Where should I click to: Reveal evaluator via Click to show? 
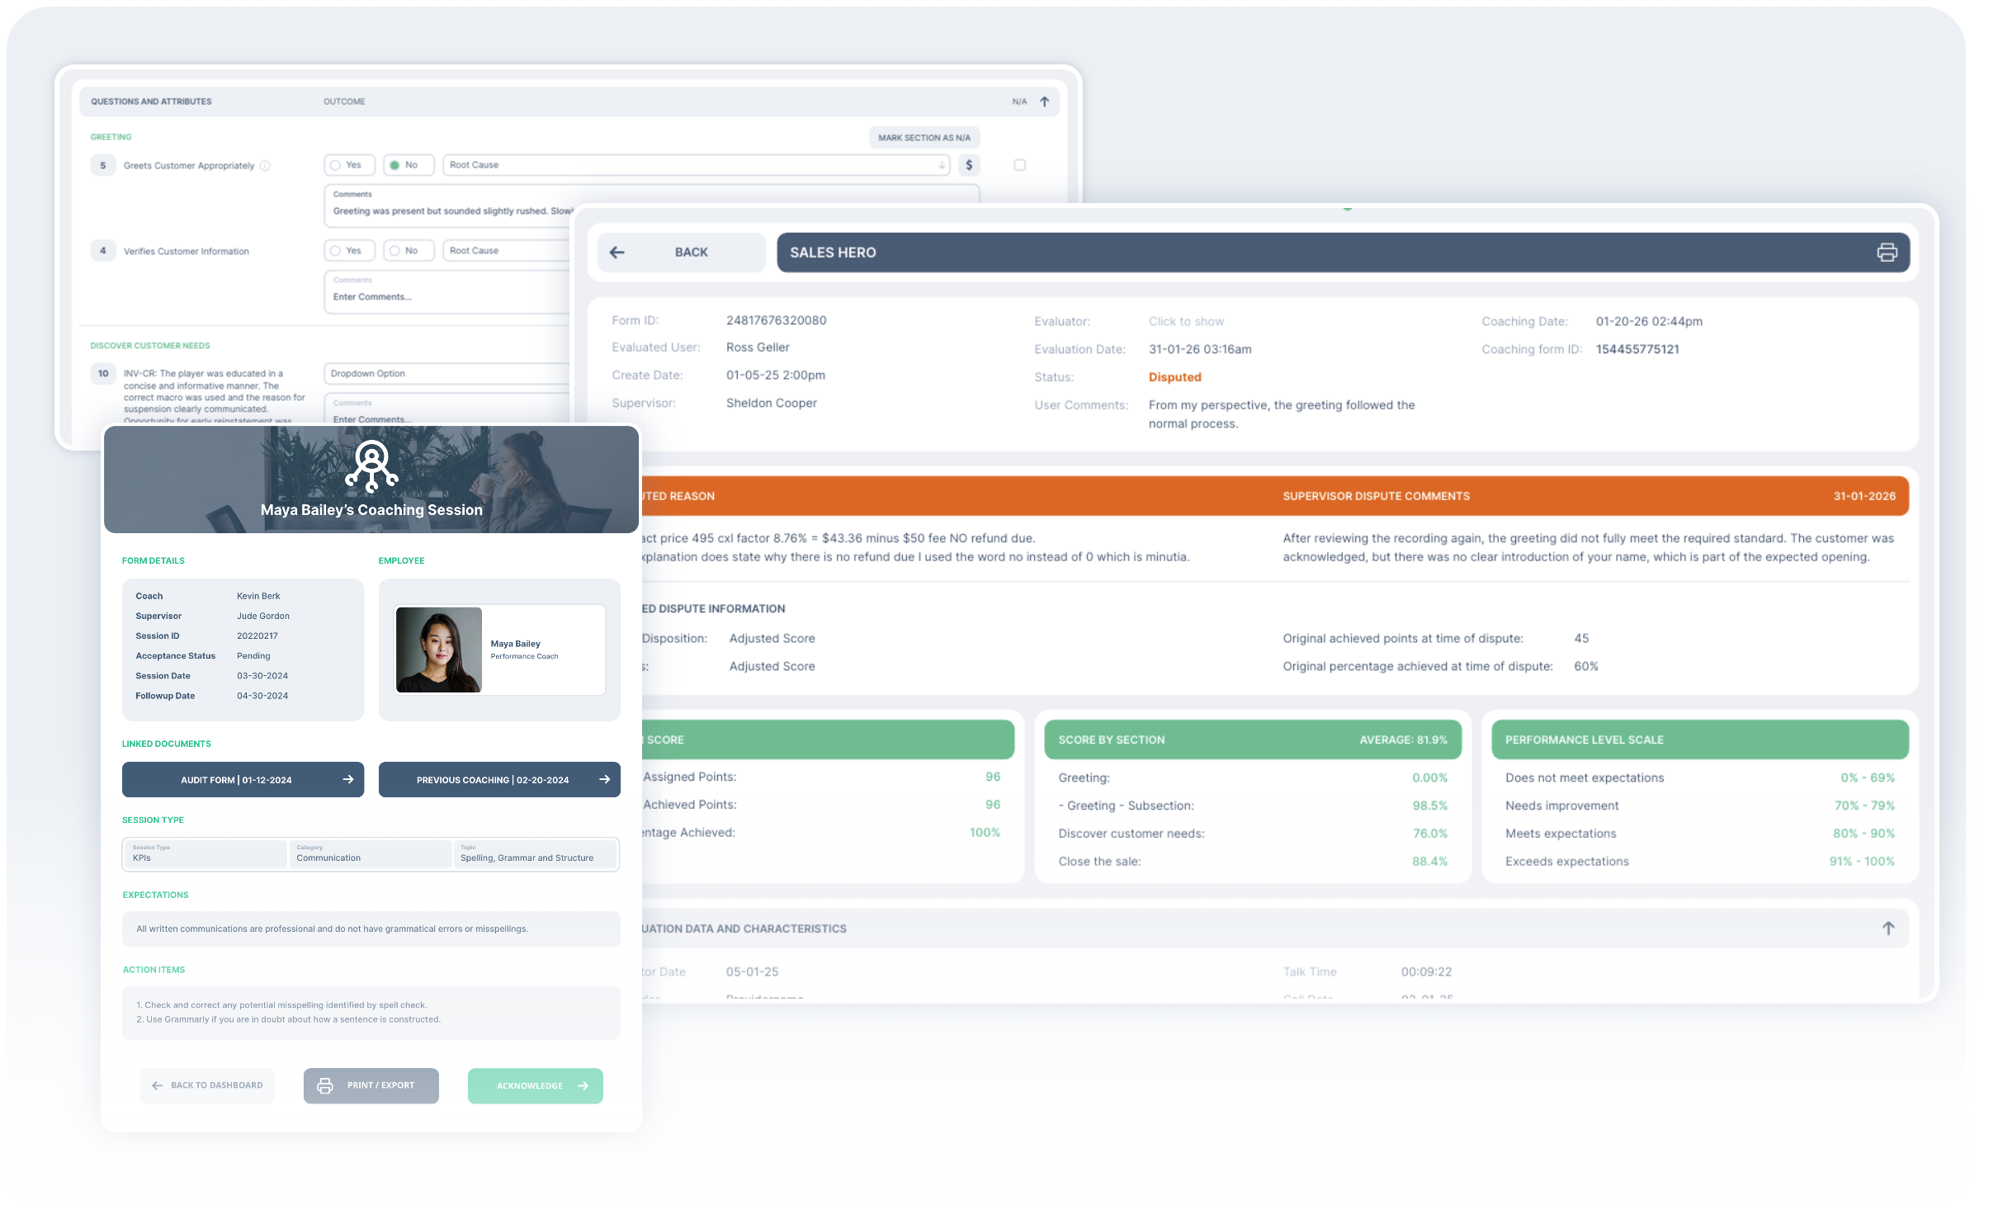click(1186, 321)
